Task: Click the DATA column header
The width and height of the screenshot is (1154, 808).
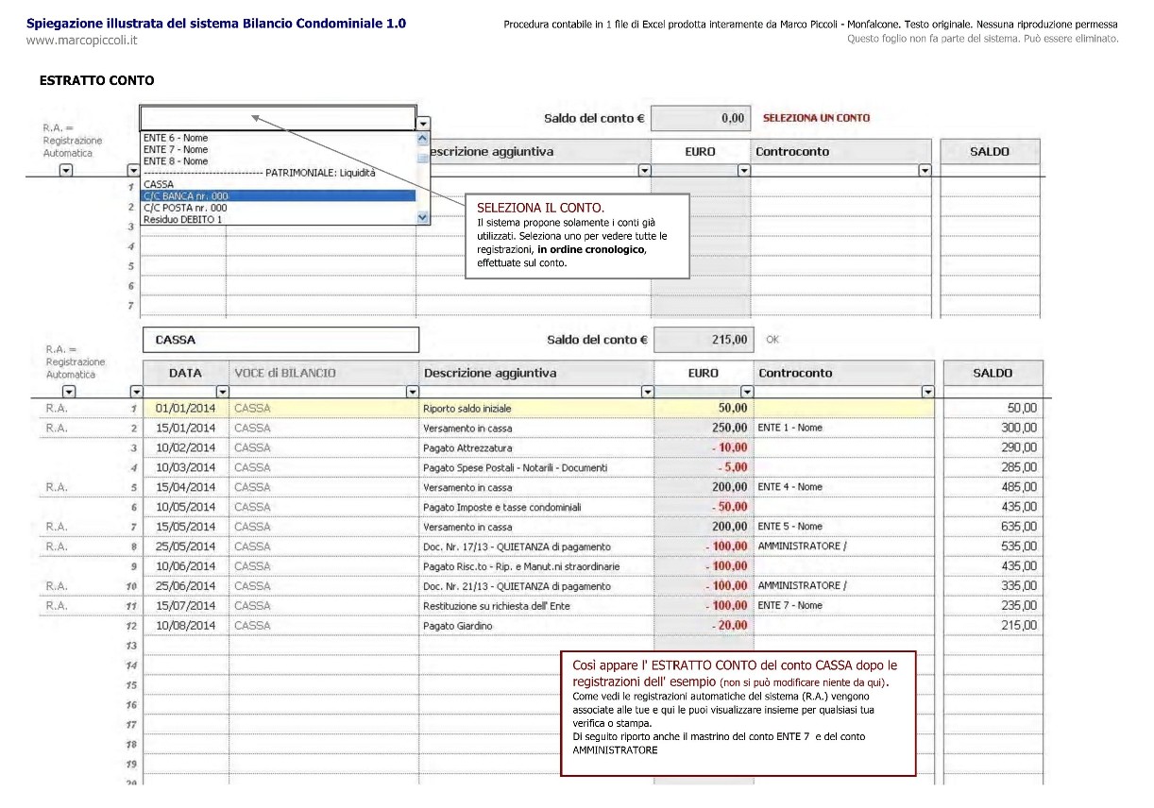Action: coord(186,373)
